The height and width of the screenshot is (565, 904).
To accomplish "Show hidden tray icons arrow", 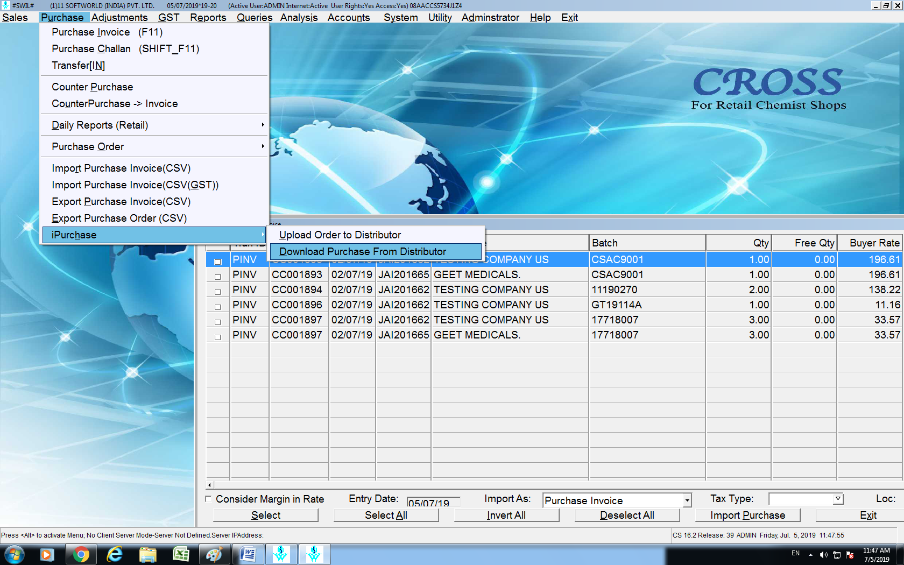I will [x=810, y=555].
